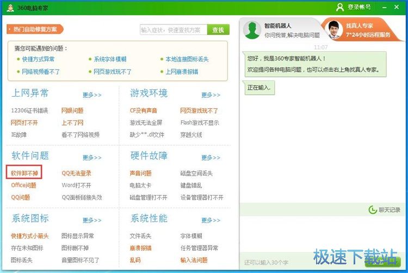
Task: Select 任务管理器异常 item
Action: pyautogui.click(x=199, y=248)
